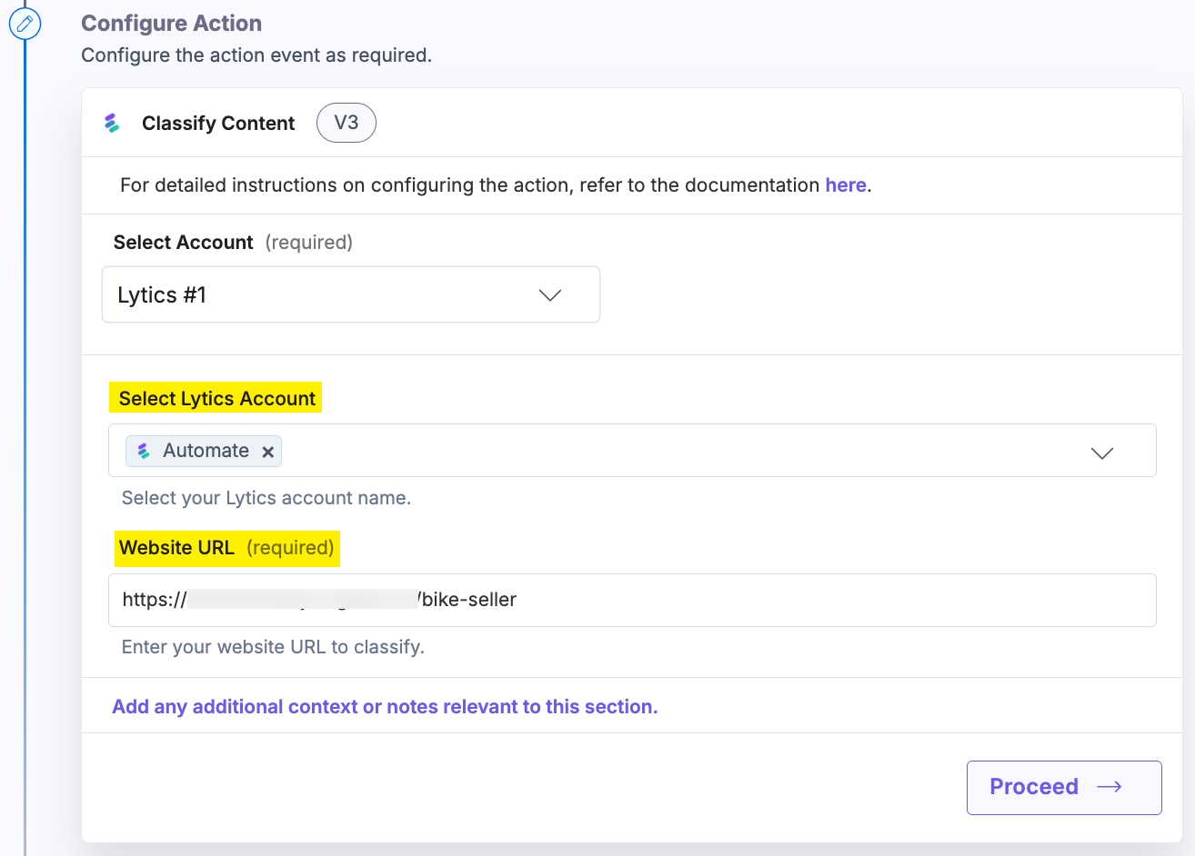
Task: Click the Lytics icon in Automate tag
Action: click(x=144, y=451)
